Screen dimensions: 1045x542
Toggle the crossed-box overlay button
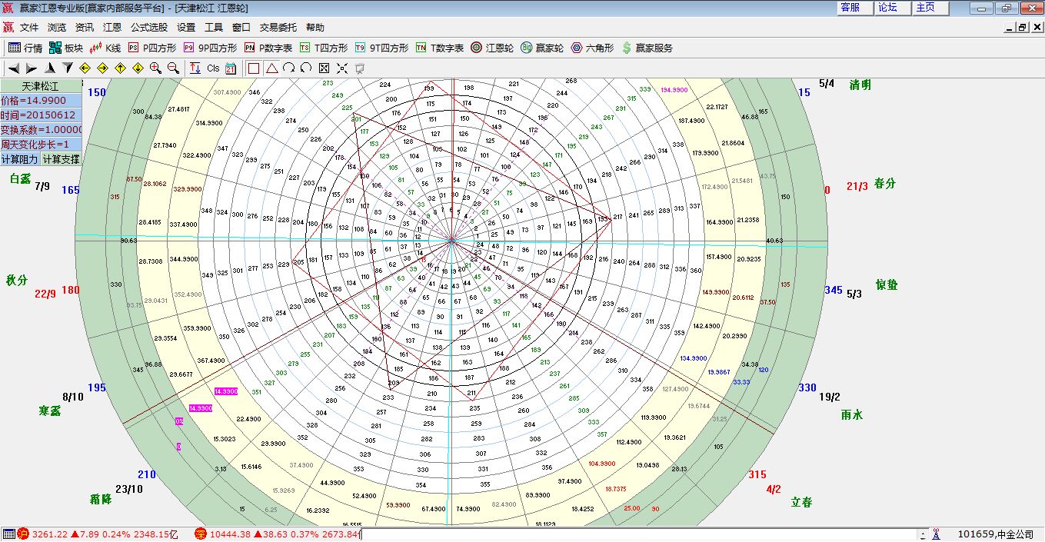tap(324, 68)
